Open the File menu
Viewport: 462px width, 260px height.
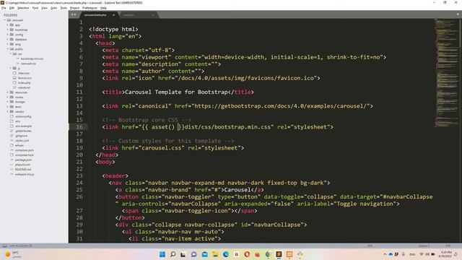4,8
